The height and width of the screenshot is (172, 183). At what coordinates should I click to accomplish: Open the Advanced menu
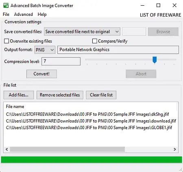coord(24,14)
